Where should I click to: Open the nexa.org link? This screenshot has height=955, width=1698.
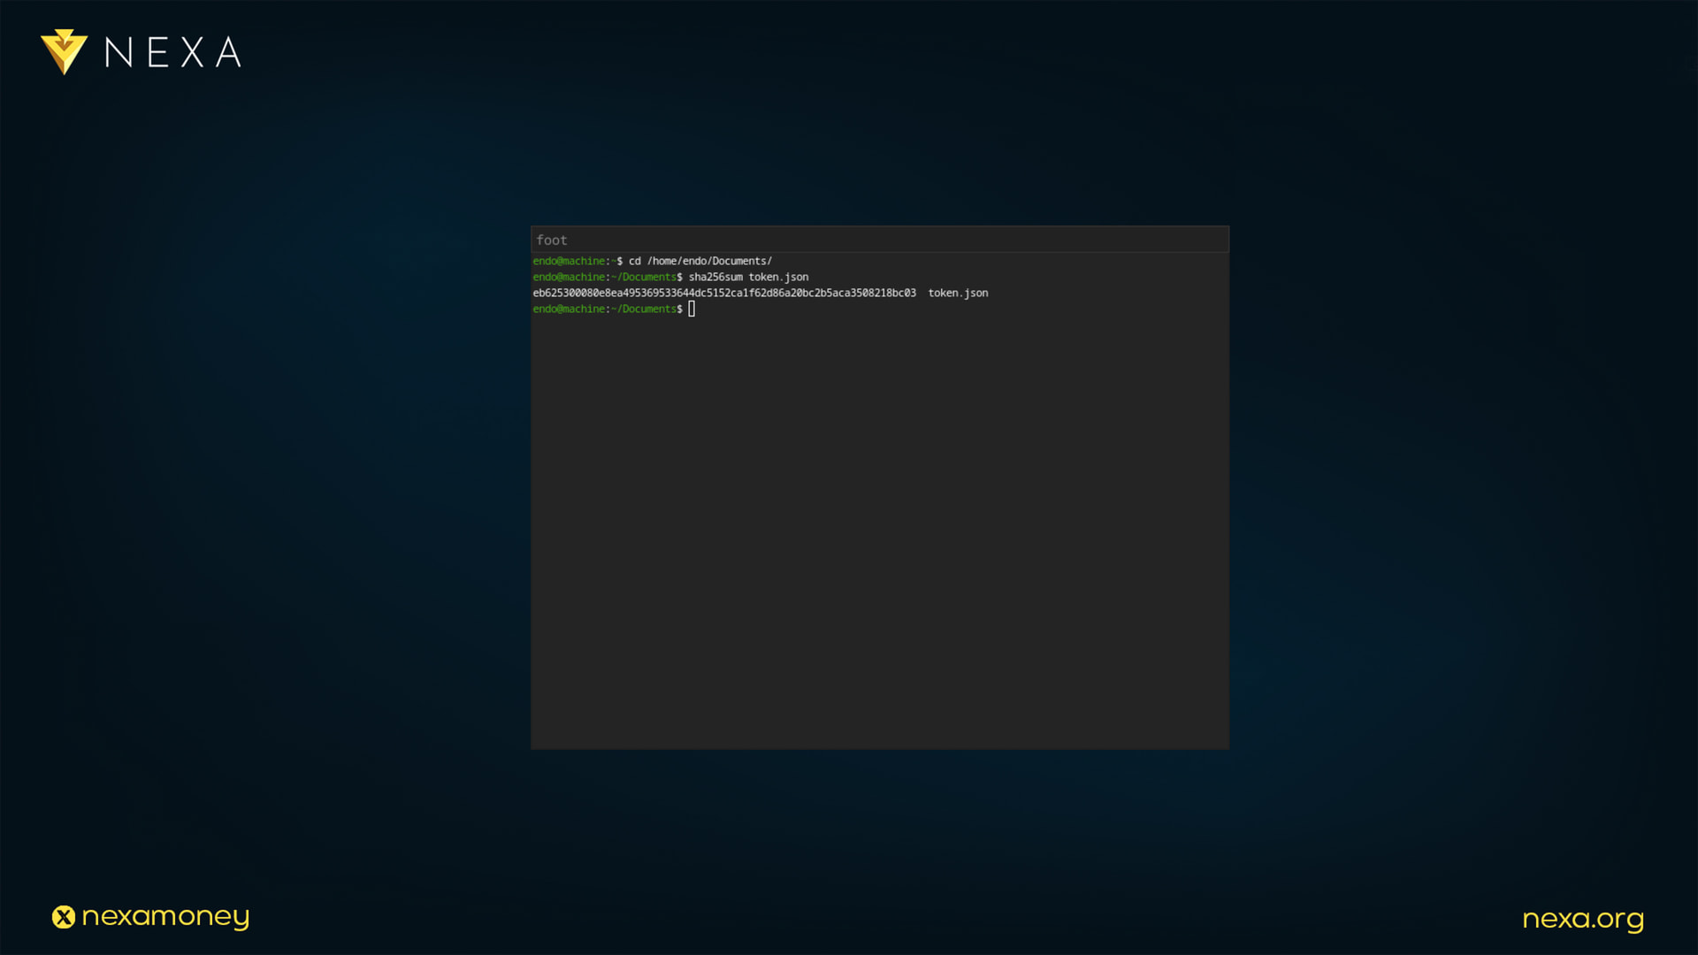(1582, 919)
